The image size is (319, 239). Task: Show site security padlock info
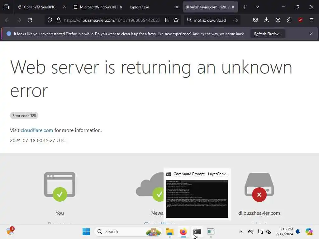click(59, 20)
